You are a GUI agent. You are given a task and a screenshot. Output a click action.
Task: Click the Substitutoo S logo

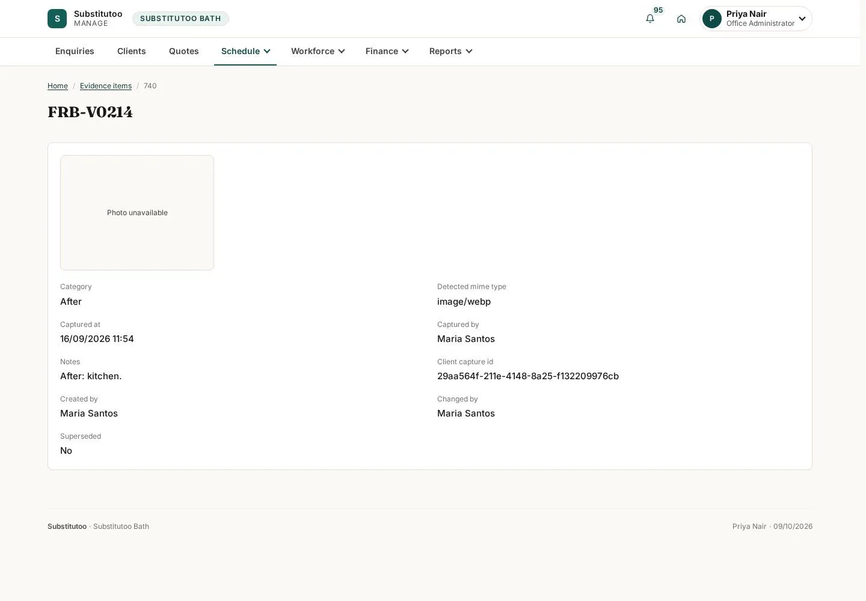[57, 19]
